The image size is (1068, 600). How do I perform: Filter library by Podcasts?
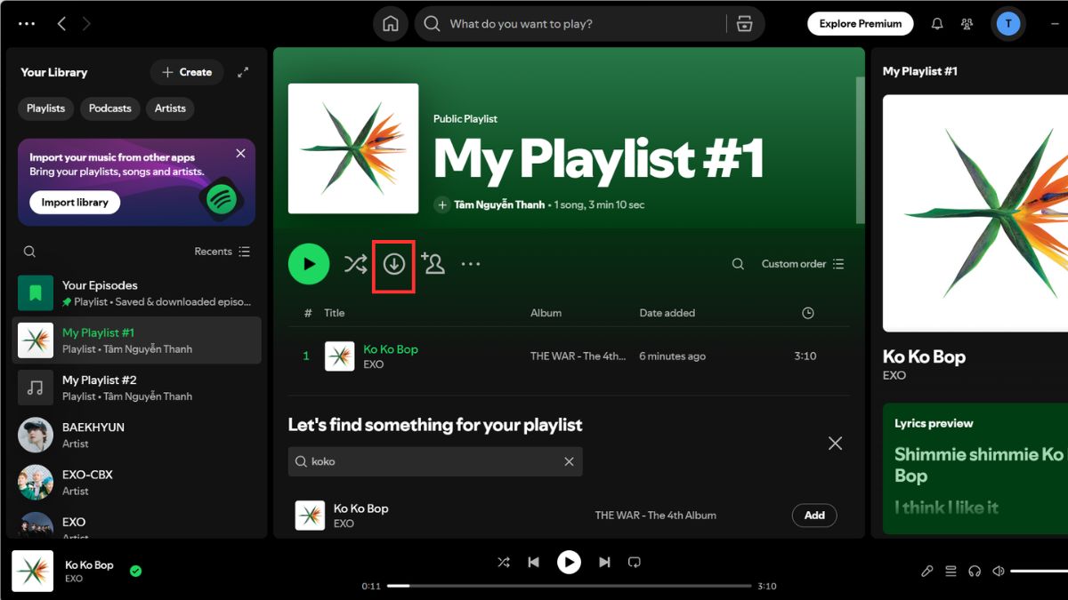click(110, 108)
